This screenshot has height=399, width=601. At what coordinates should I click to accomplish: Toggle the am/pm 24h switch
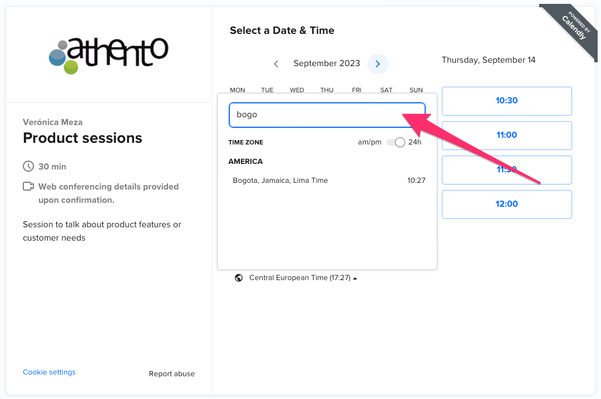[396, 142]
